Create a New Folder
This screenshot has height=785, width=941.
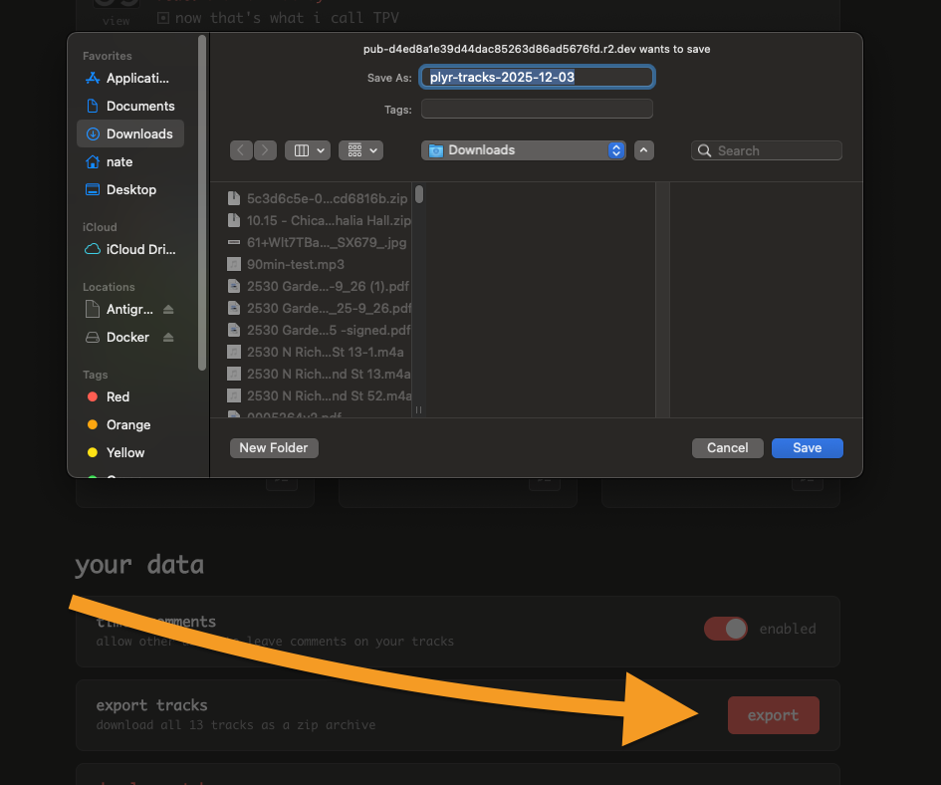(x=274, y=448)
